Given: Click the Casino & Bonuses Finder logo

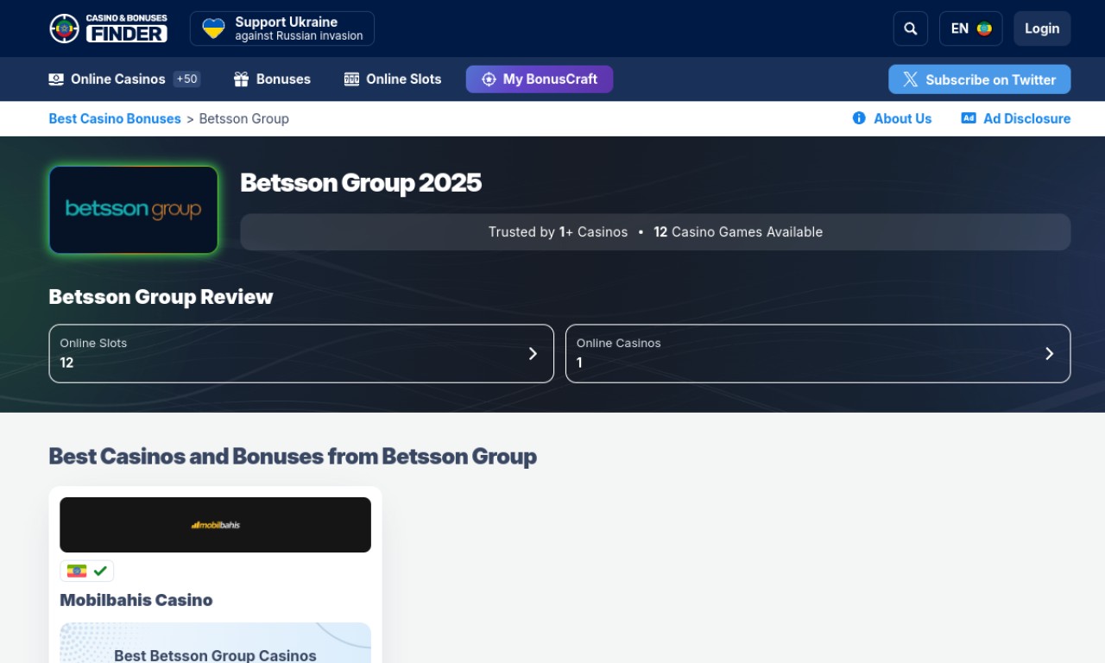Looking at the screenshot, I should pos(109,28).
